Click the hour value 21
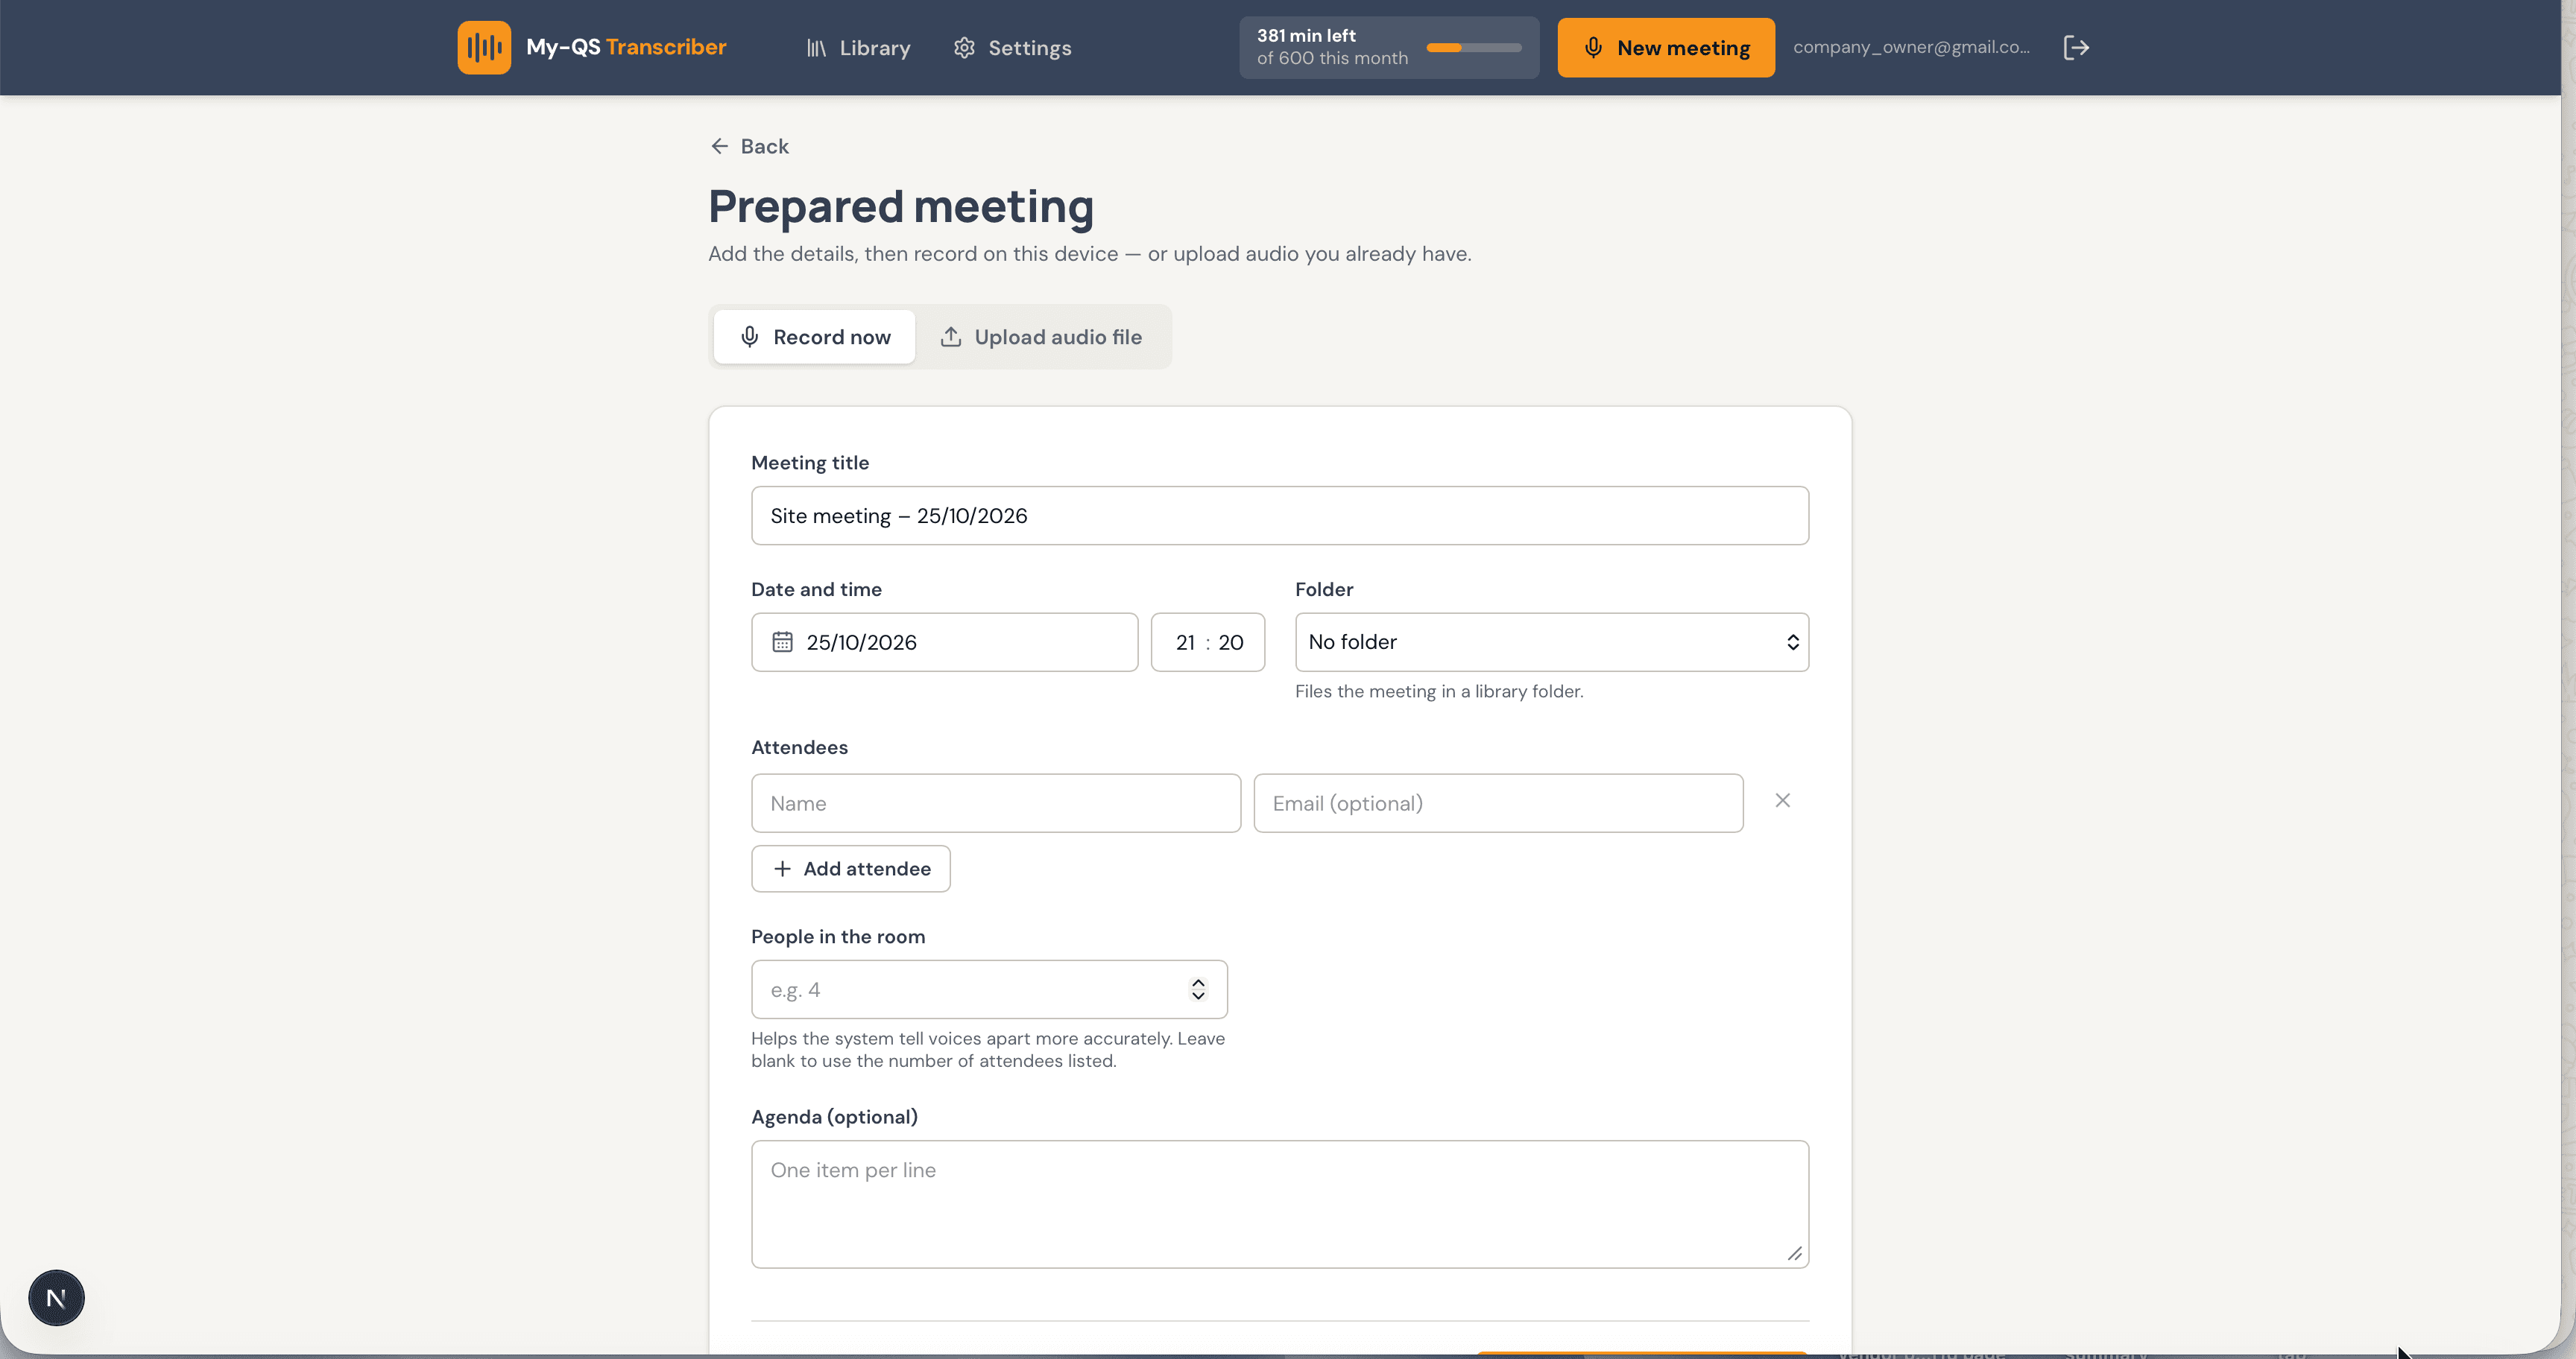This screenshot has width=2576, height=1359. (1185, 642)
